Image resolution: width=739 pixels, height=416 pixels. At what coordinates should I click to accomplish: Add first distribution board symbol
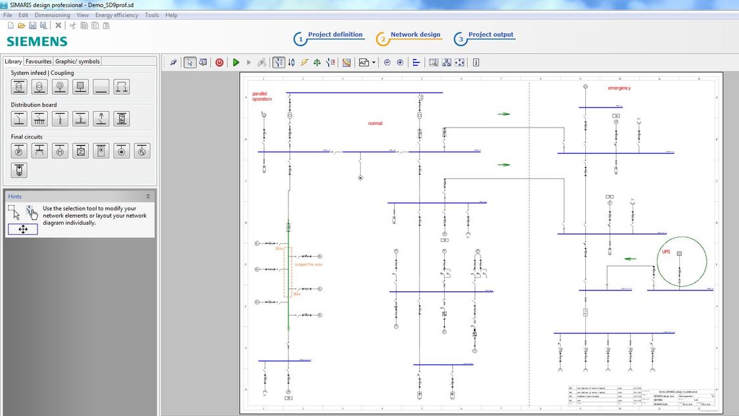[x=19, y=119]
